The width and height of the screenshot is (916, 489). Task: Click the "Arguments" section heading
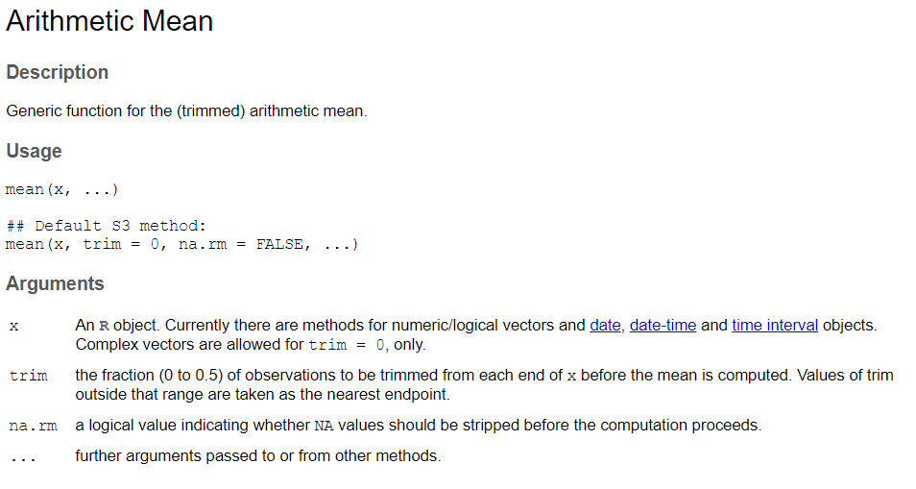click(55, 283)
